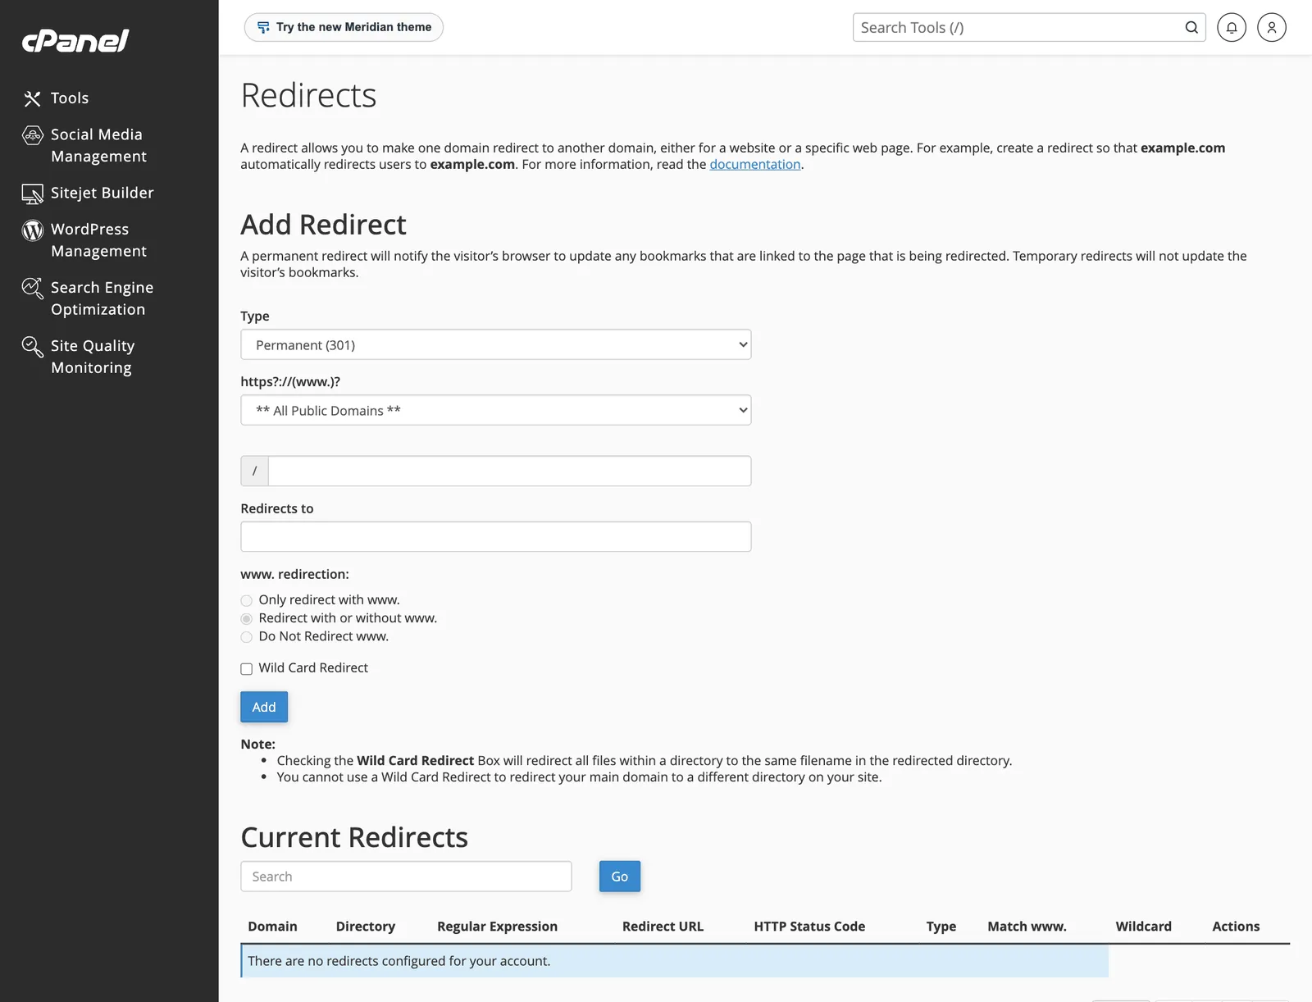Image resolution: width=1312 pixels, height=1002 pixels.
Task: Click the Actions column header
Action: 1236,927
